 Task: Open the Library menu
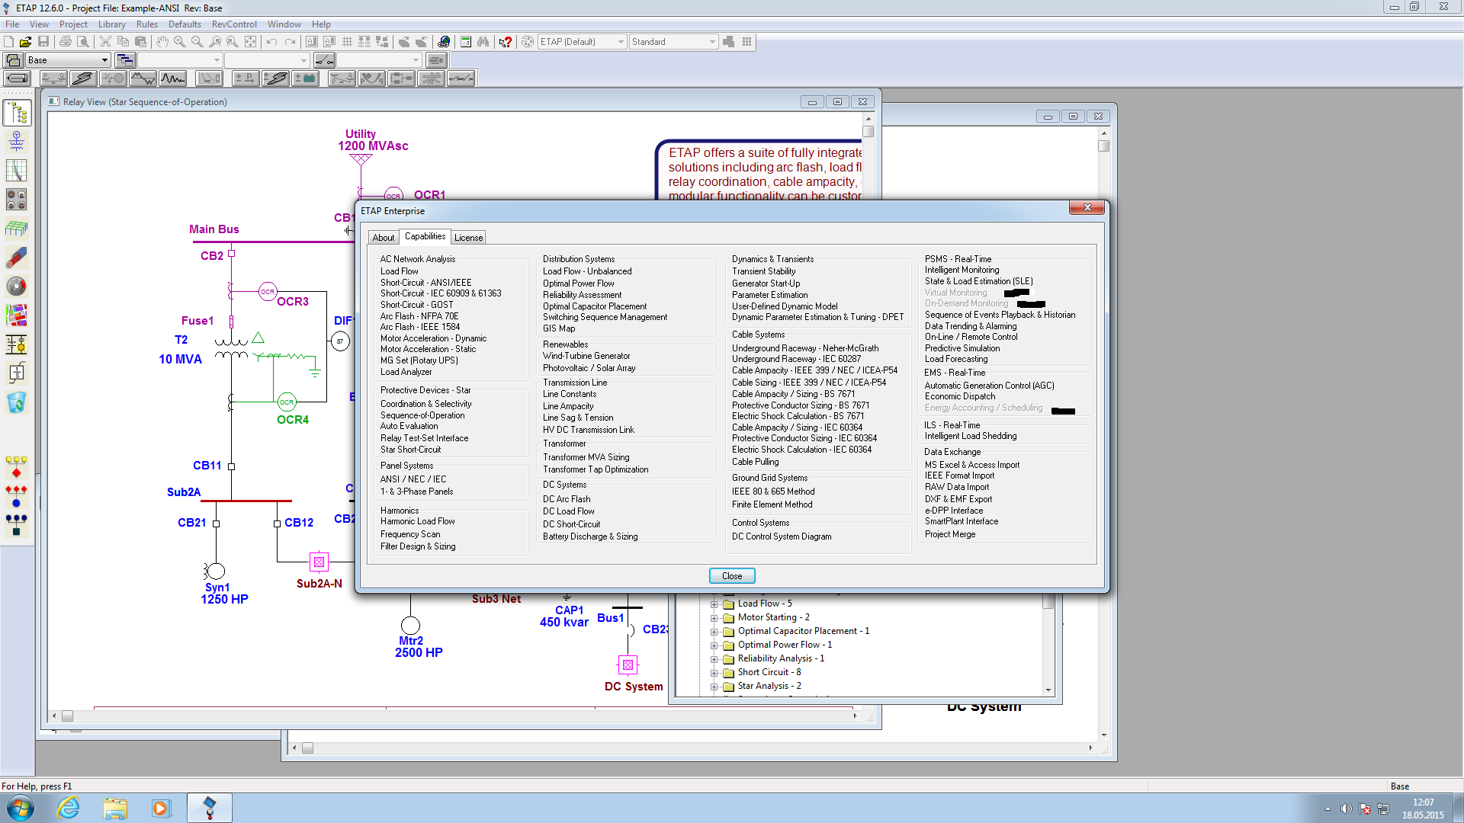[x=111, y=24]
